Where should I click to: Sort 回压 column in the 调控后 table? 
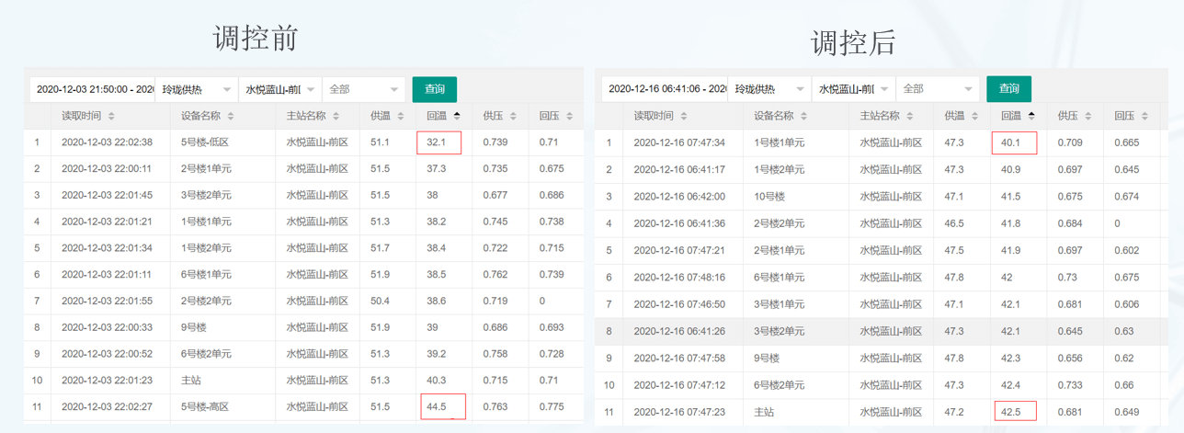(x=1144, y=117)
